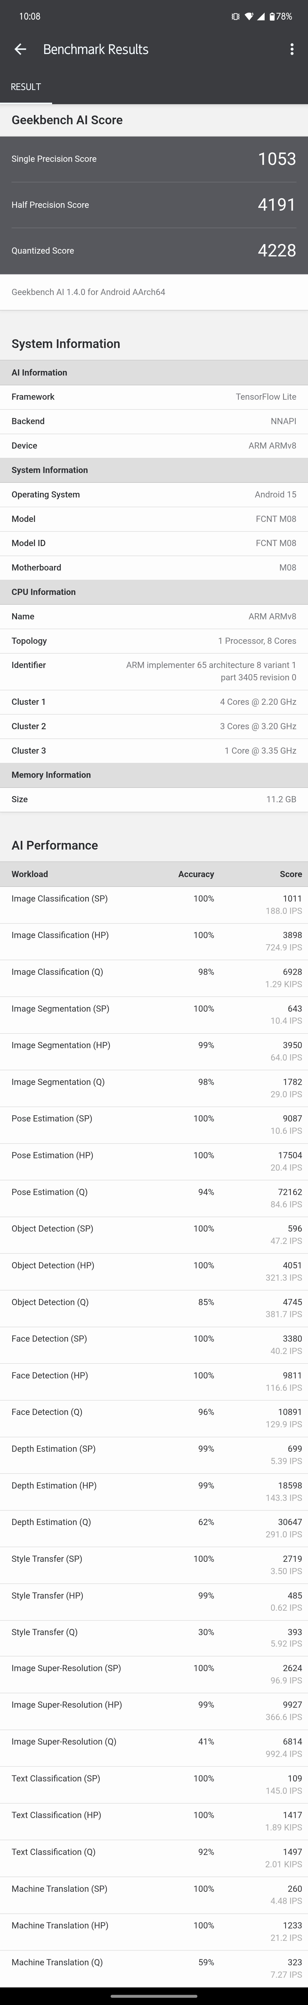Select the Backend NNAPI row

click(x=153, y=421)
